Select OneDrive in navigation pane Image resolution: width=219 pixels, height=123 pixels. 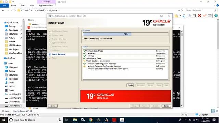click(11, 58)
